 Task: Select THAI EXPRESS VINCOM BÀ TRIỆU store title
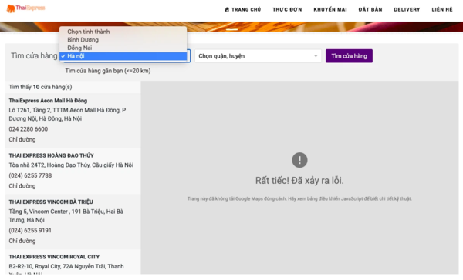tap(51, 202)
